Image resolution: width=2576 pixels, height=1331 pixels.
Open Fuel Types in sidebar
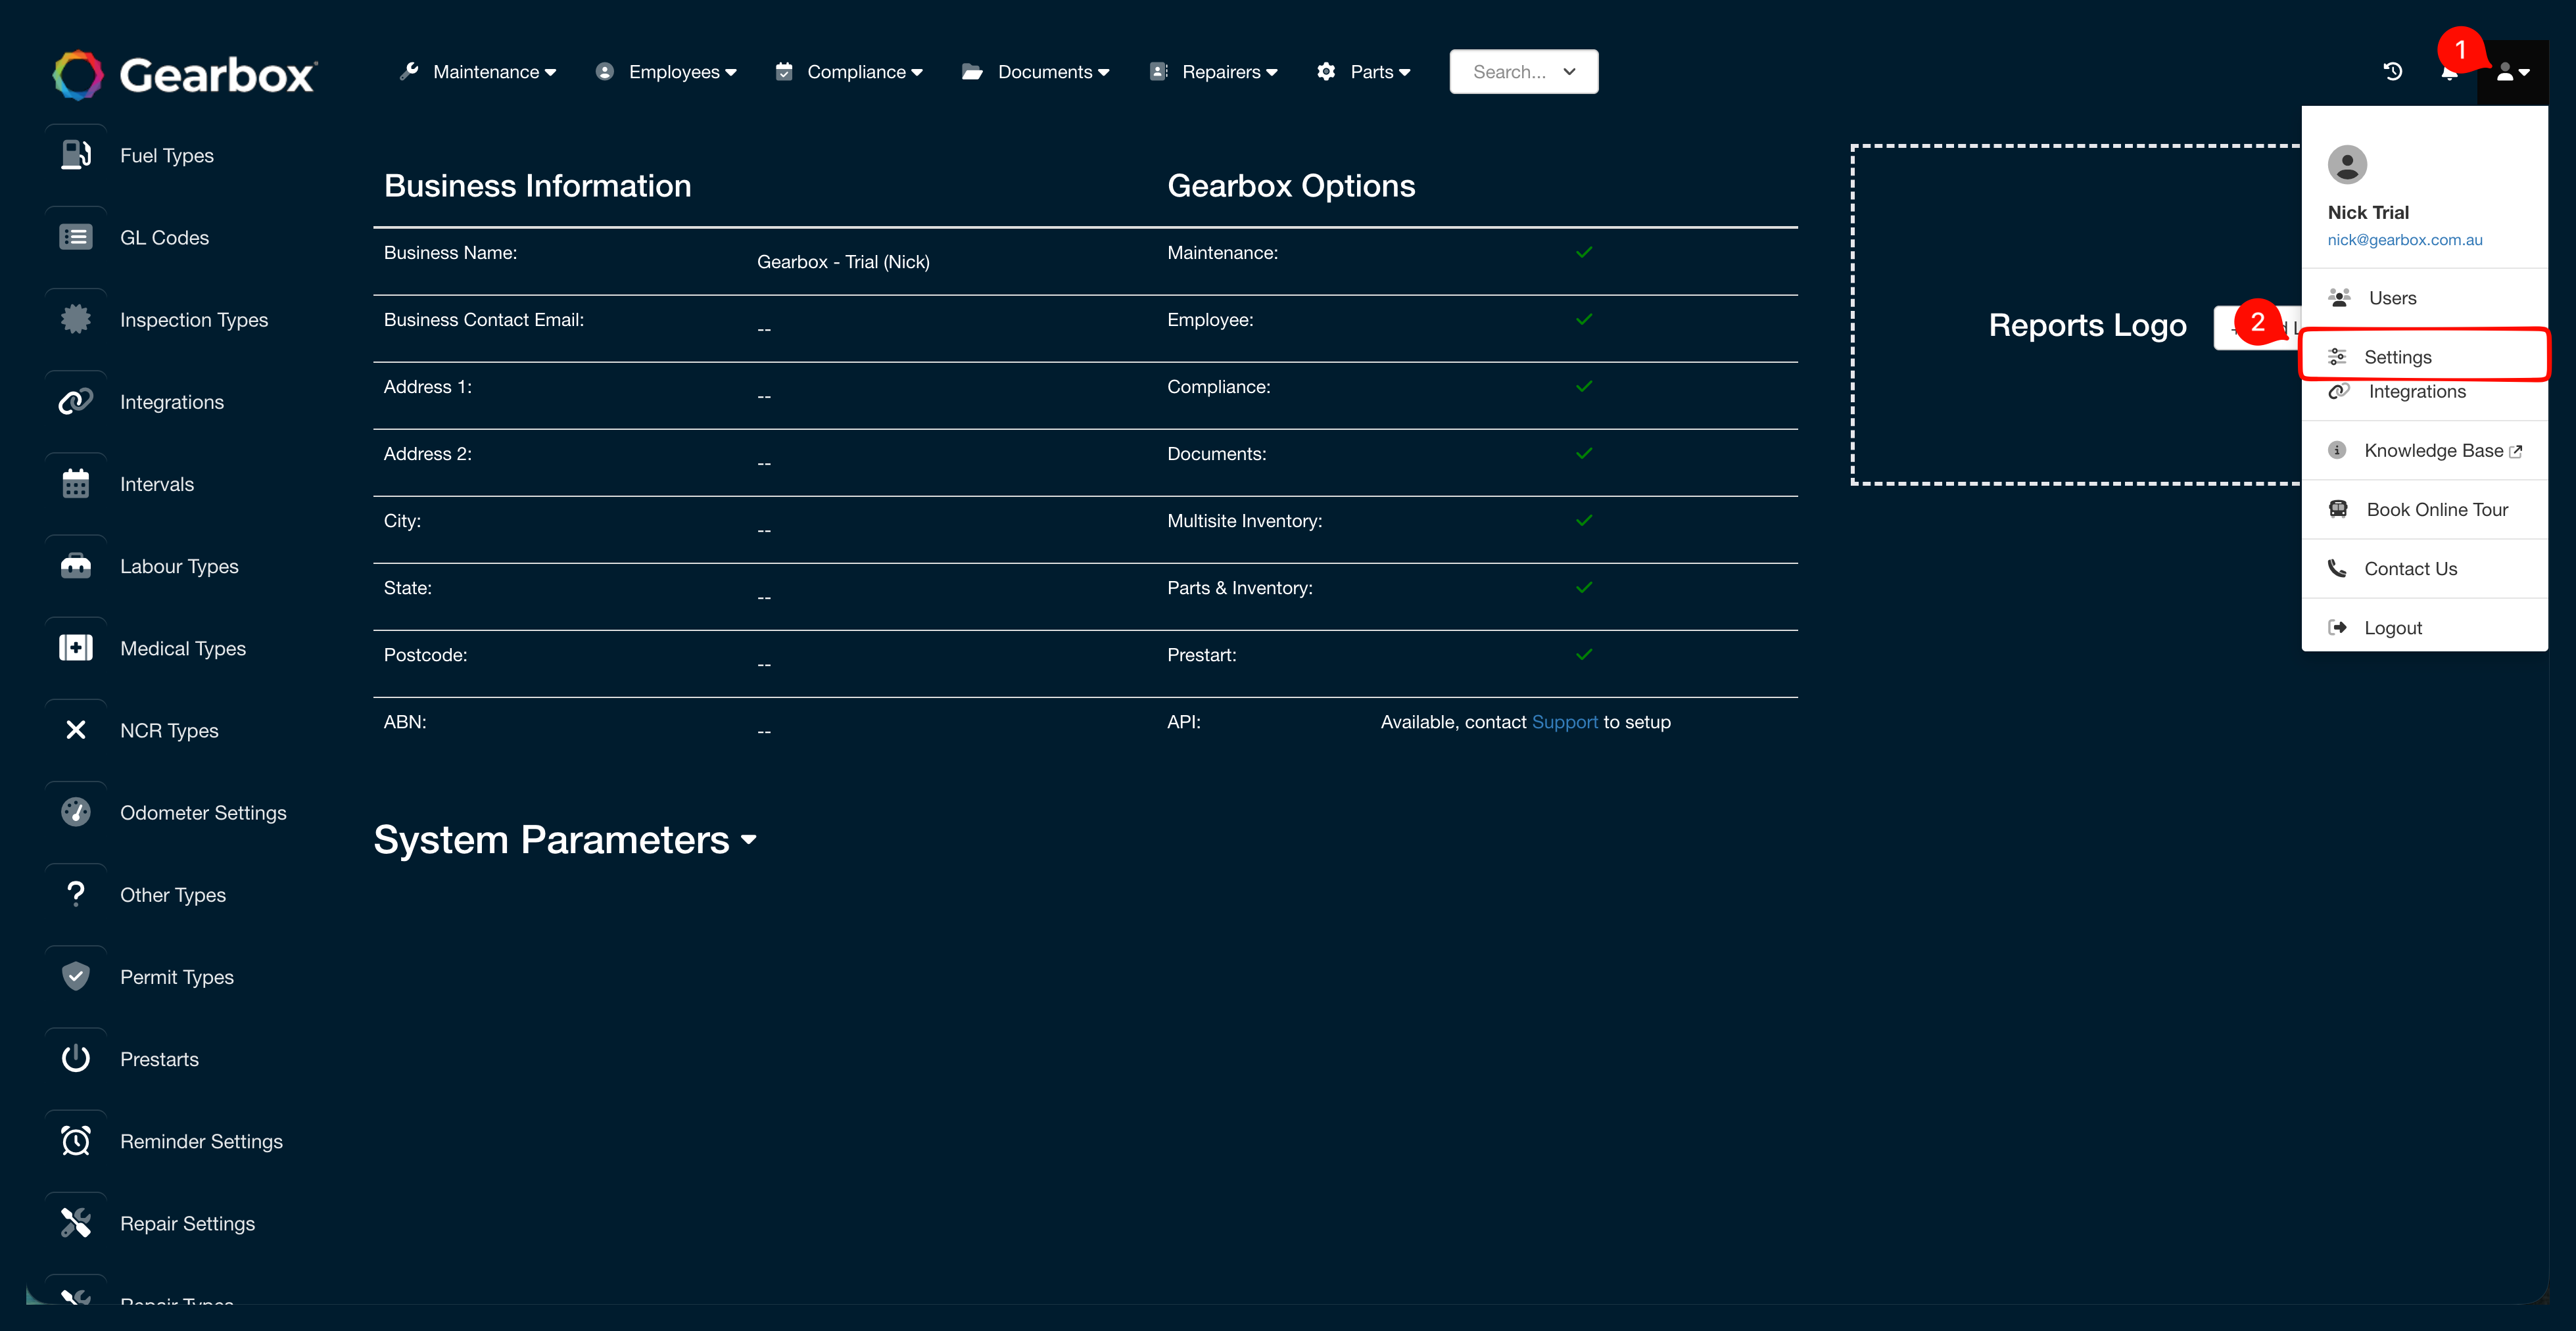(167, 155)
